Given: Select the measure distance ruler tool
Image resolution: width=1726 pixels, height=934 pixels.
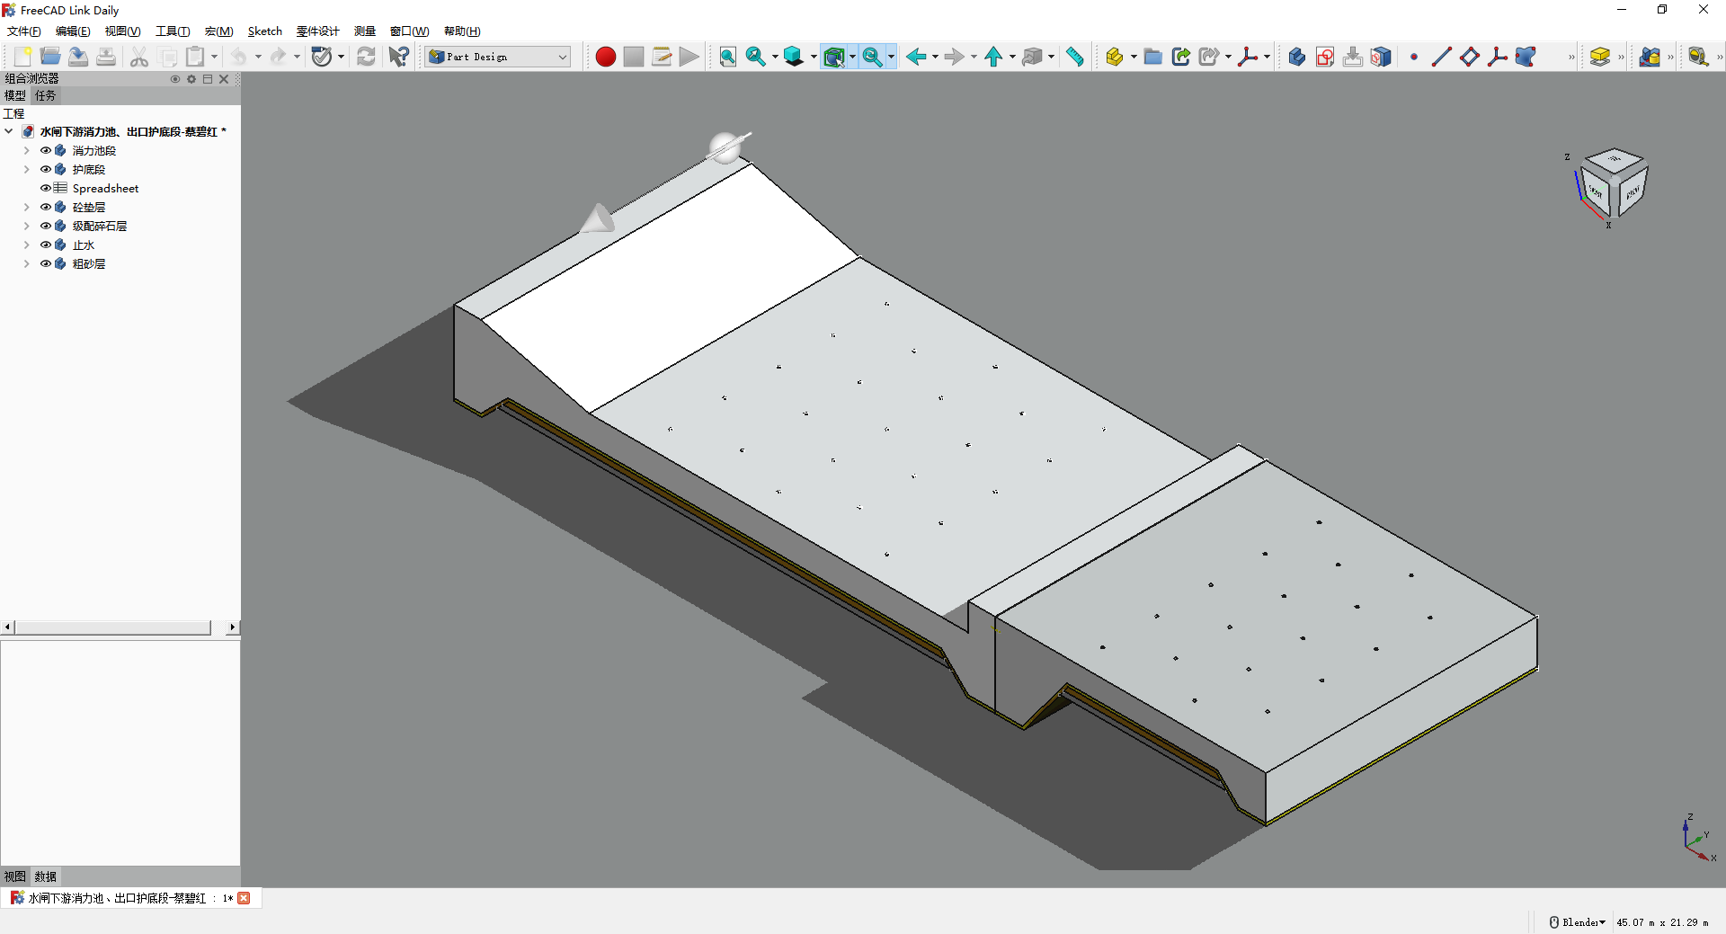Looking at the screenshot, I should point(1075,57).
